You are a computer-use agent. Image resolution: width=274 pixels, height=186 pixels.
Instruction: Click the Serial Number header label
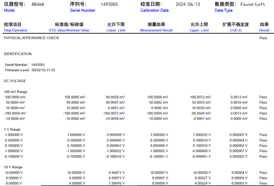coord(83,10)
